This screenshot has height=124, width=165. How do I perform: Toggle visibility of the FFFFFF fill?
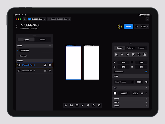point(142,93)
